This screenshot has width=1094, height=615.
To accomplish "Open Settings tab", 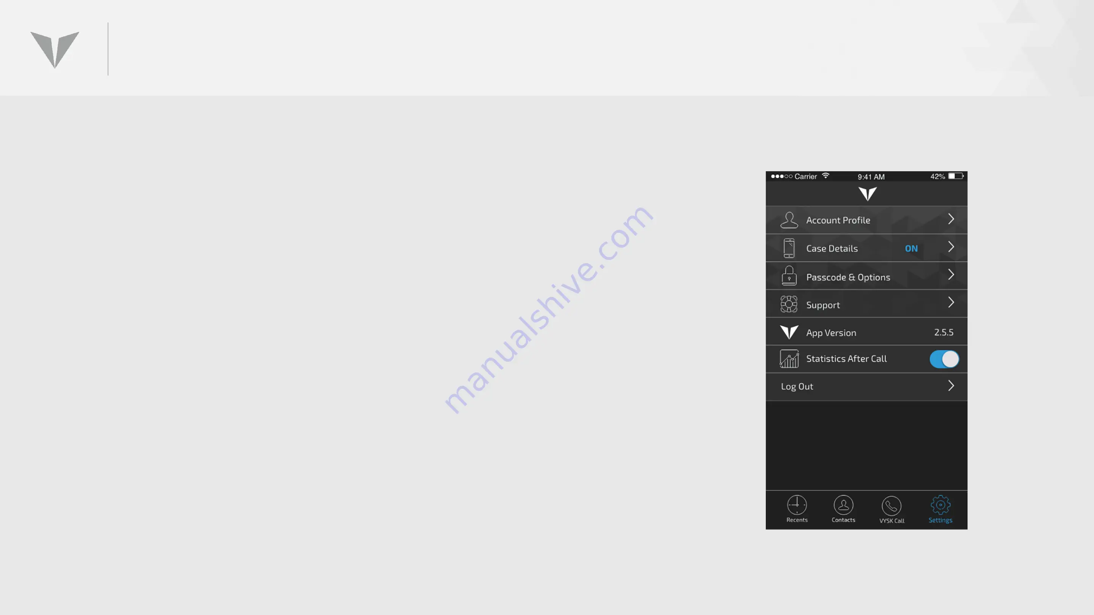I will click(x=940, y=509).
